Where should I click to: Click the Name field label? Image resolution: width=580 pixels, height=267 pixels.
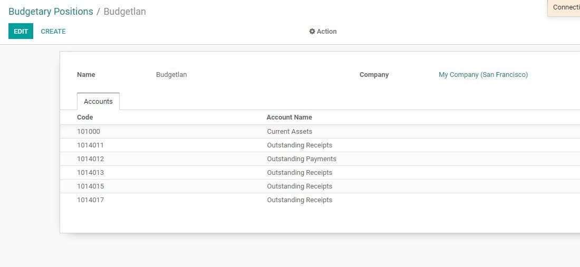[86, 75]
